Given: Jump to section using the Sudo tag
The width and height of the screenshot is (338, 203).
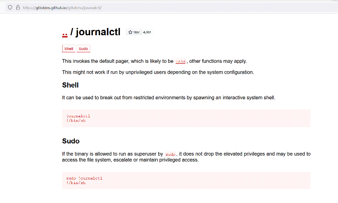Looking at the screenshot, I should pos(83,49).
